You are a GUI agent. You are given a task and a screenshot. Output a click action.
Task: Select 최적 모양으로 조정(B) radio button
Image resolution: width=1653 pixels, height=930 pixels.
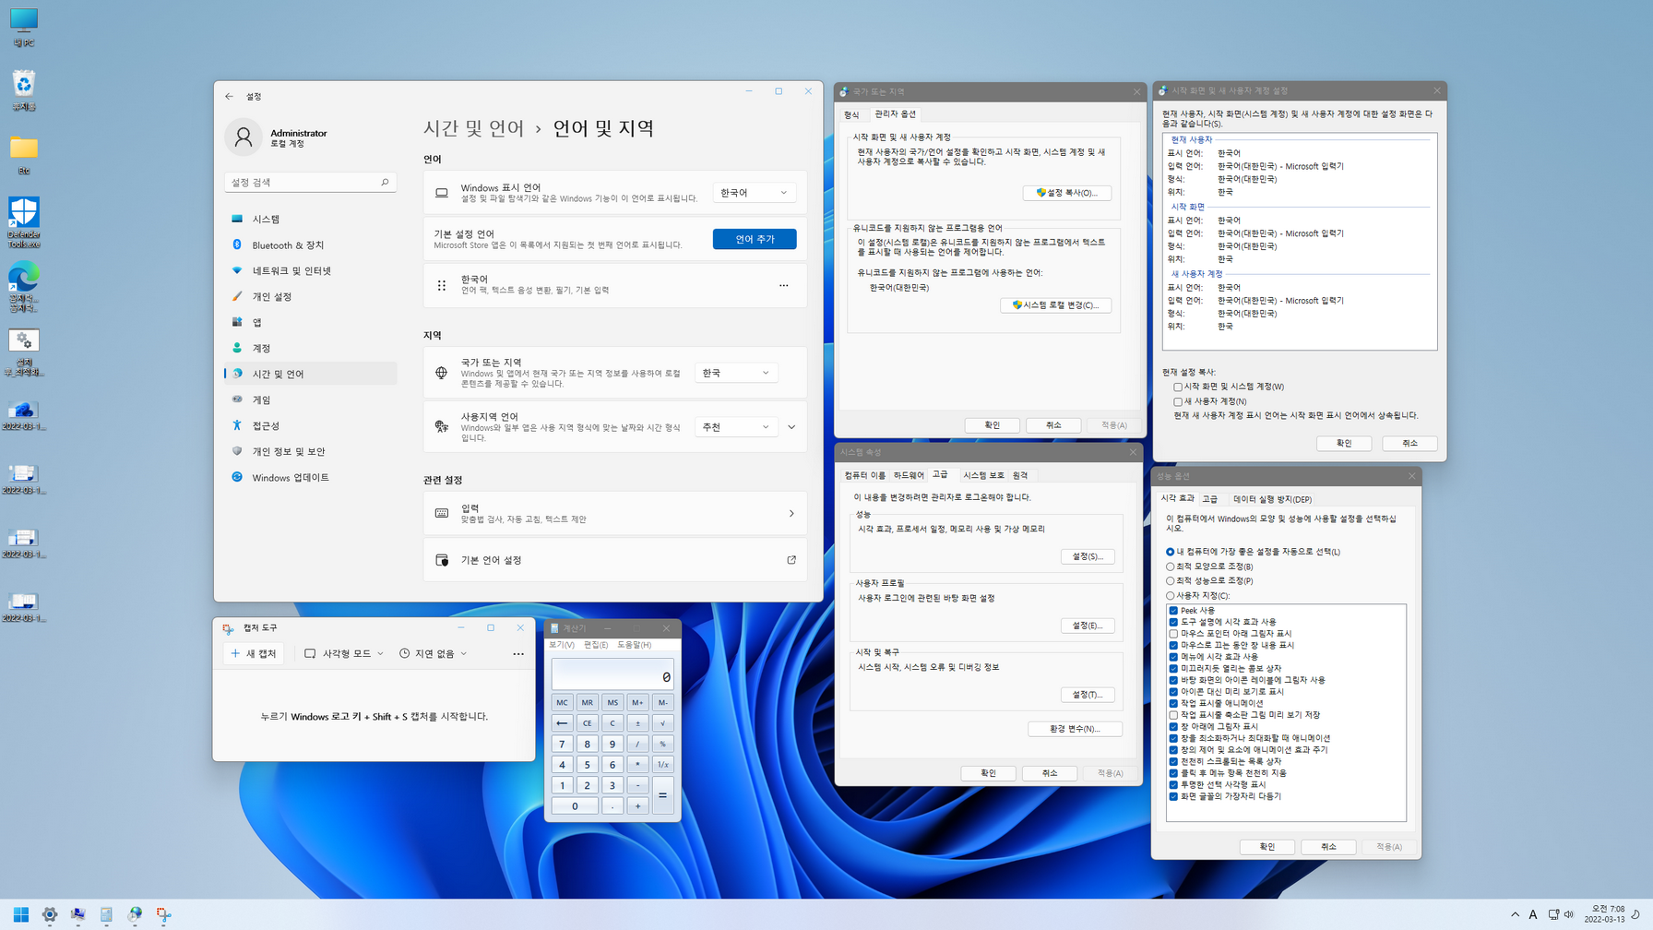click(x=1171, y=566)
